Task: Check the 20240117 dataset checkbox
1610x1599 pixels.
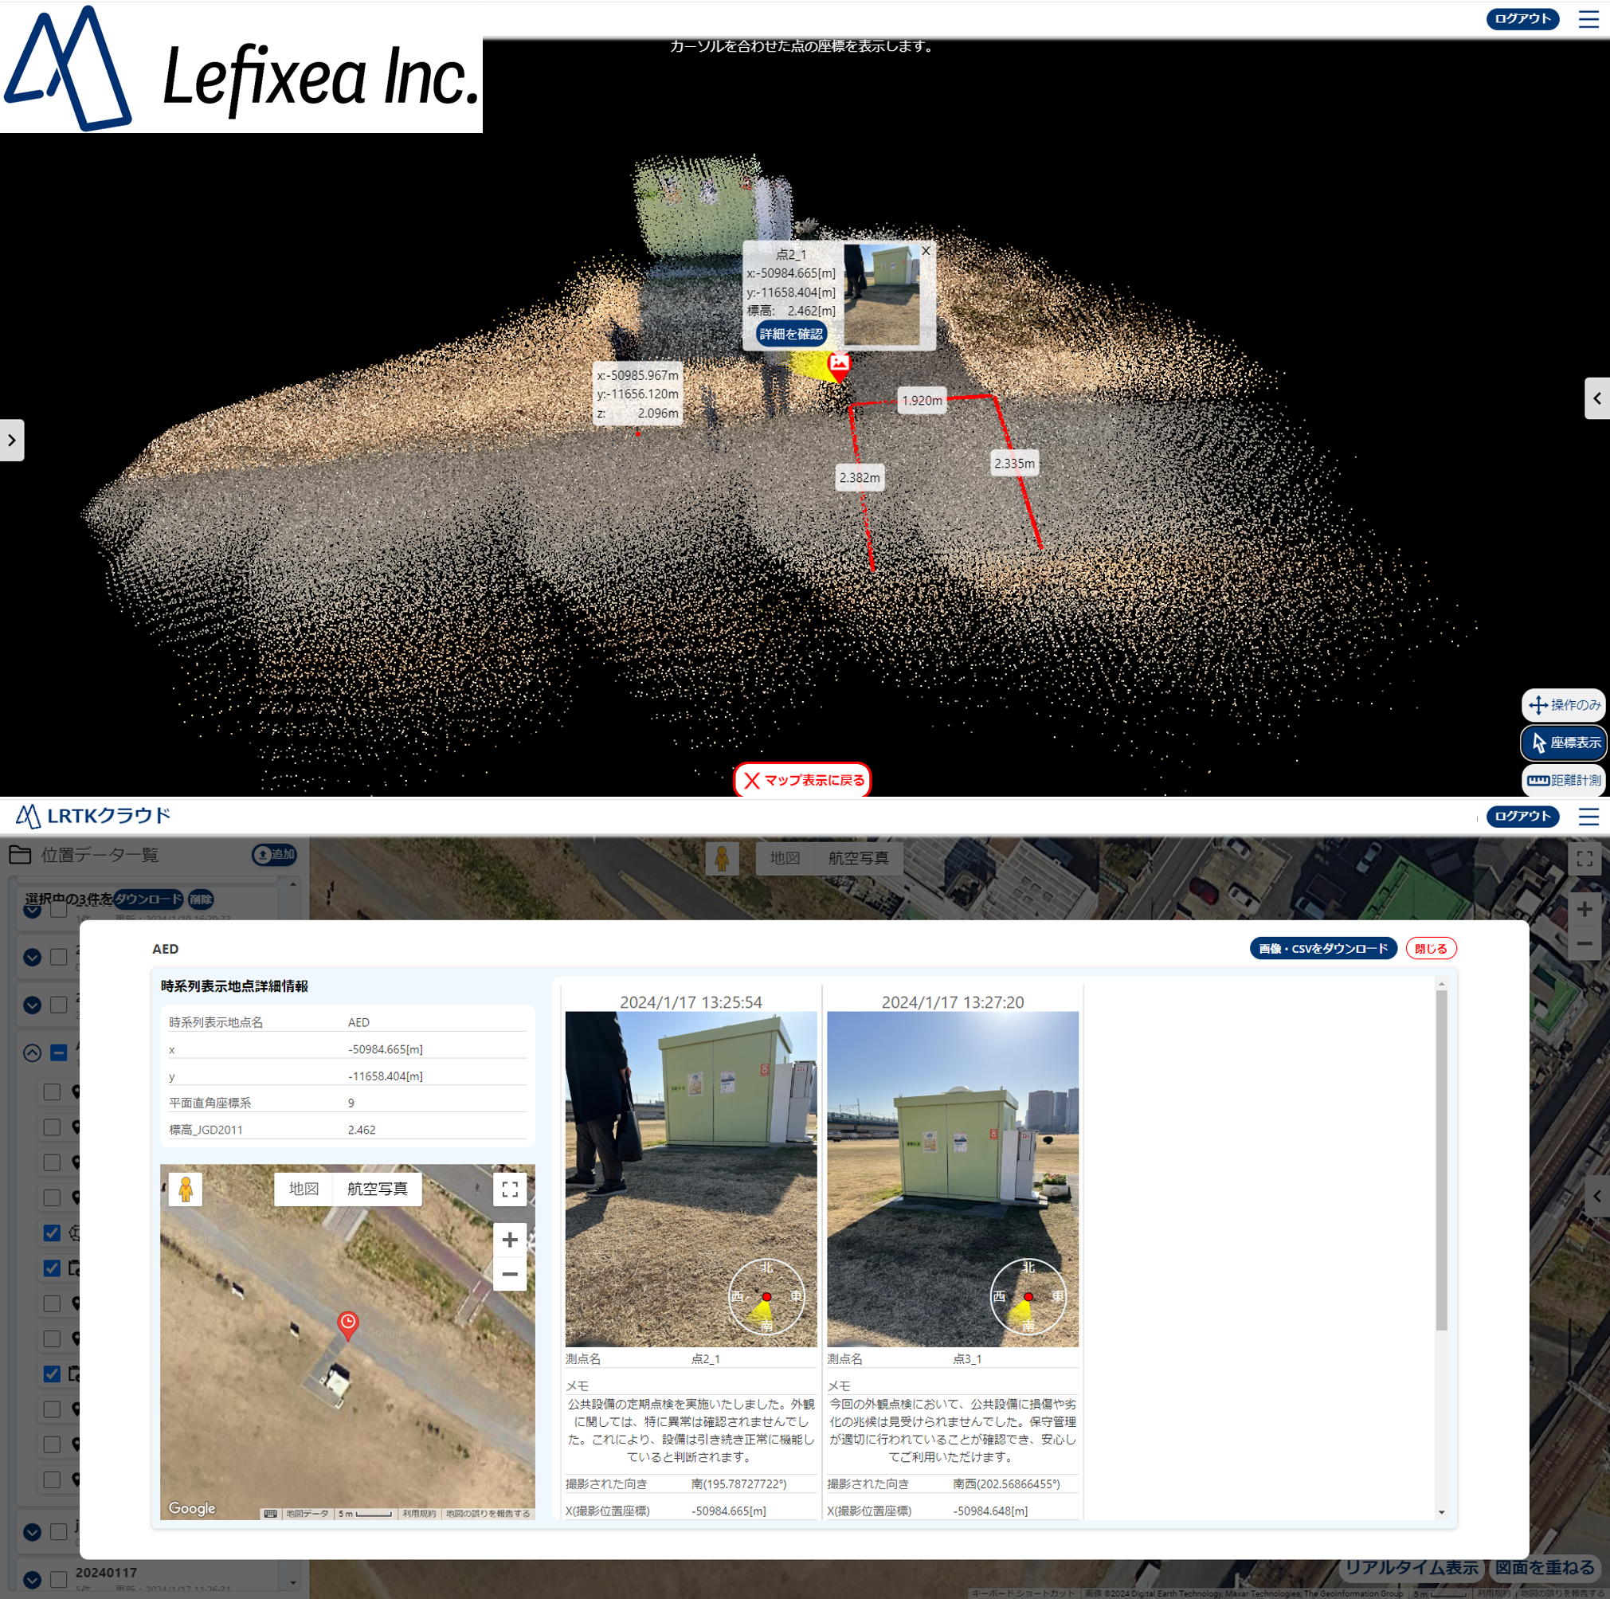Action: coord(58,1579)
